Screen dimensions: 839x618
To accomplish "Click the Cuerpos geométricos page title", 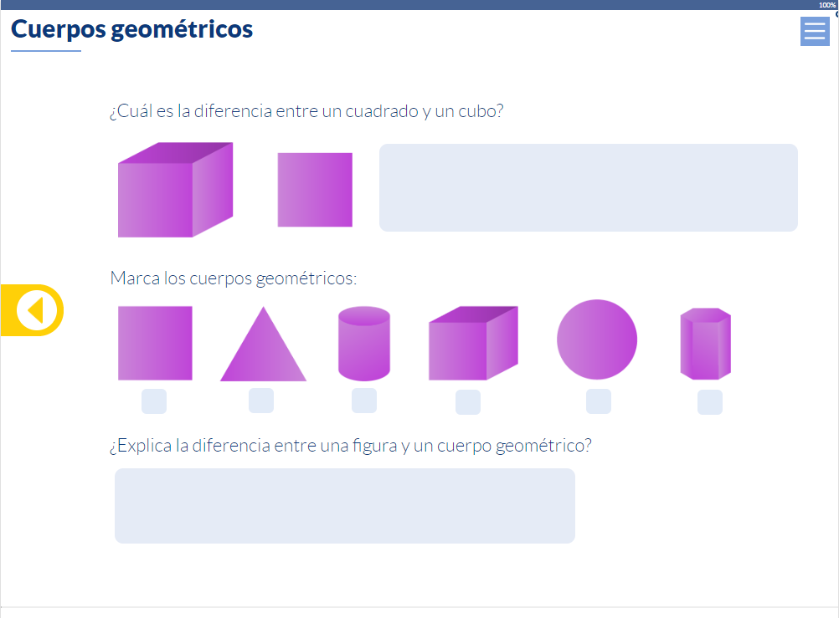I will (x=131, y=30).
